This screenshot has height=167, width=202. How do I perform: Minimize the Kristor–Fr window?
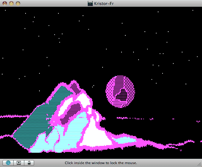[11, 3]
